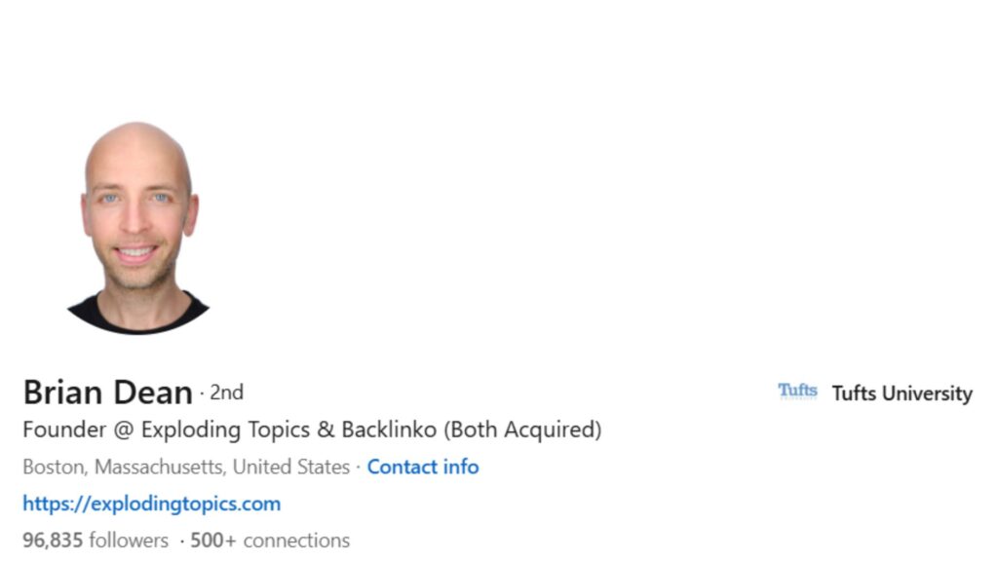Visit the explodingtopics.com website link
Viewport: 998px width, 561px height.
(x=151, y=504)
